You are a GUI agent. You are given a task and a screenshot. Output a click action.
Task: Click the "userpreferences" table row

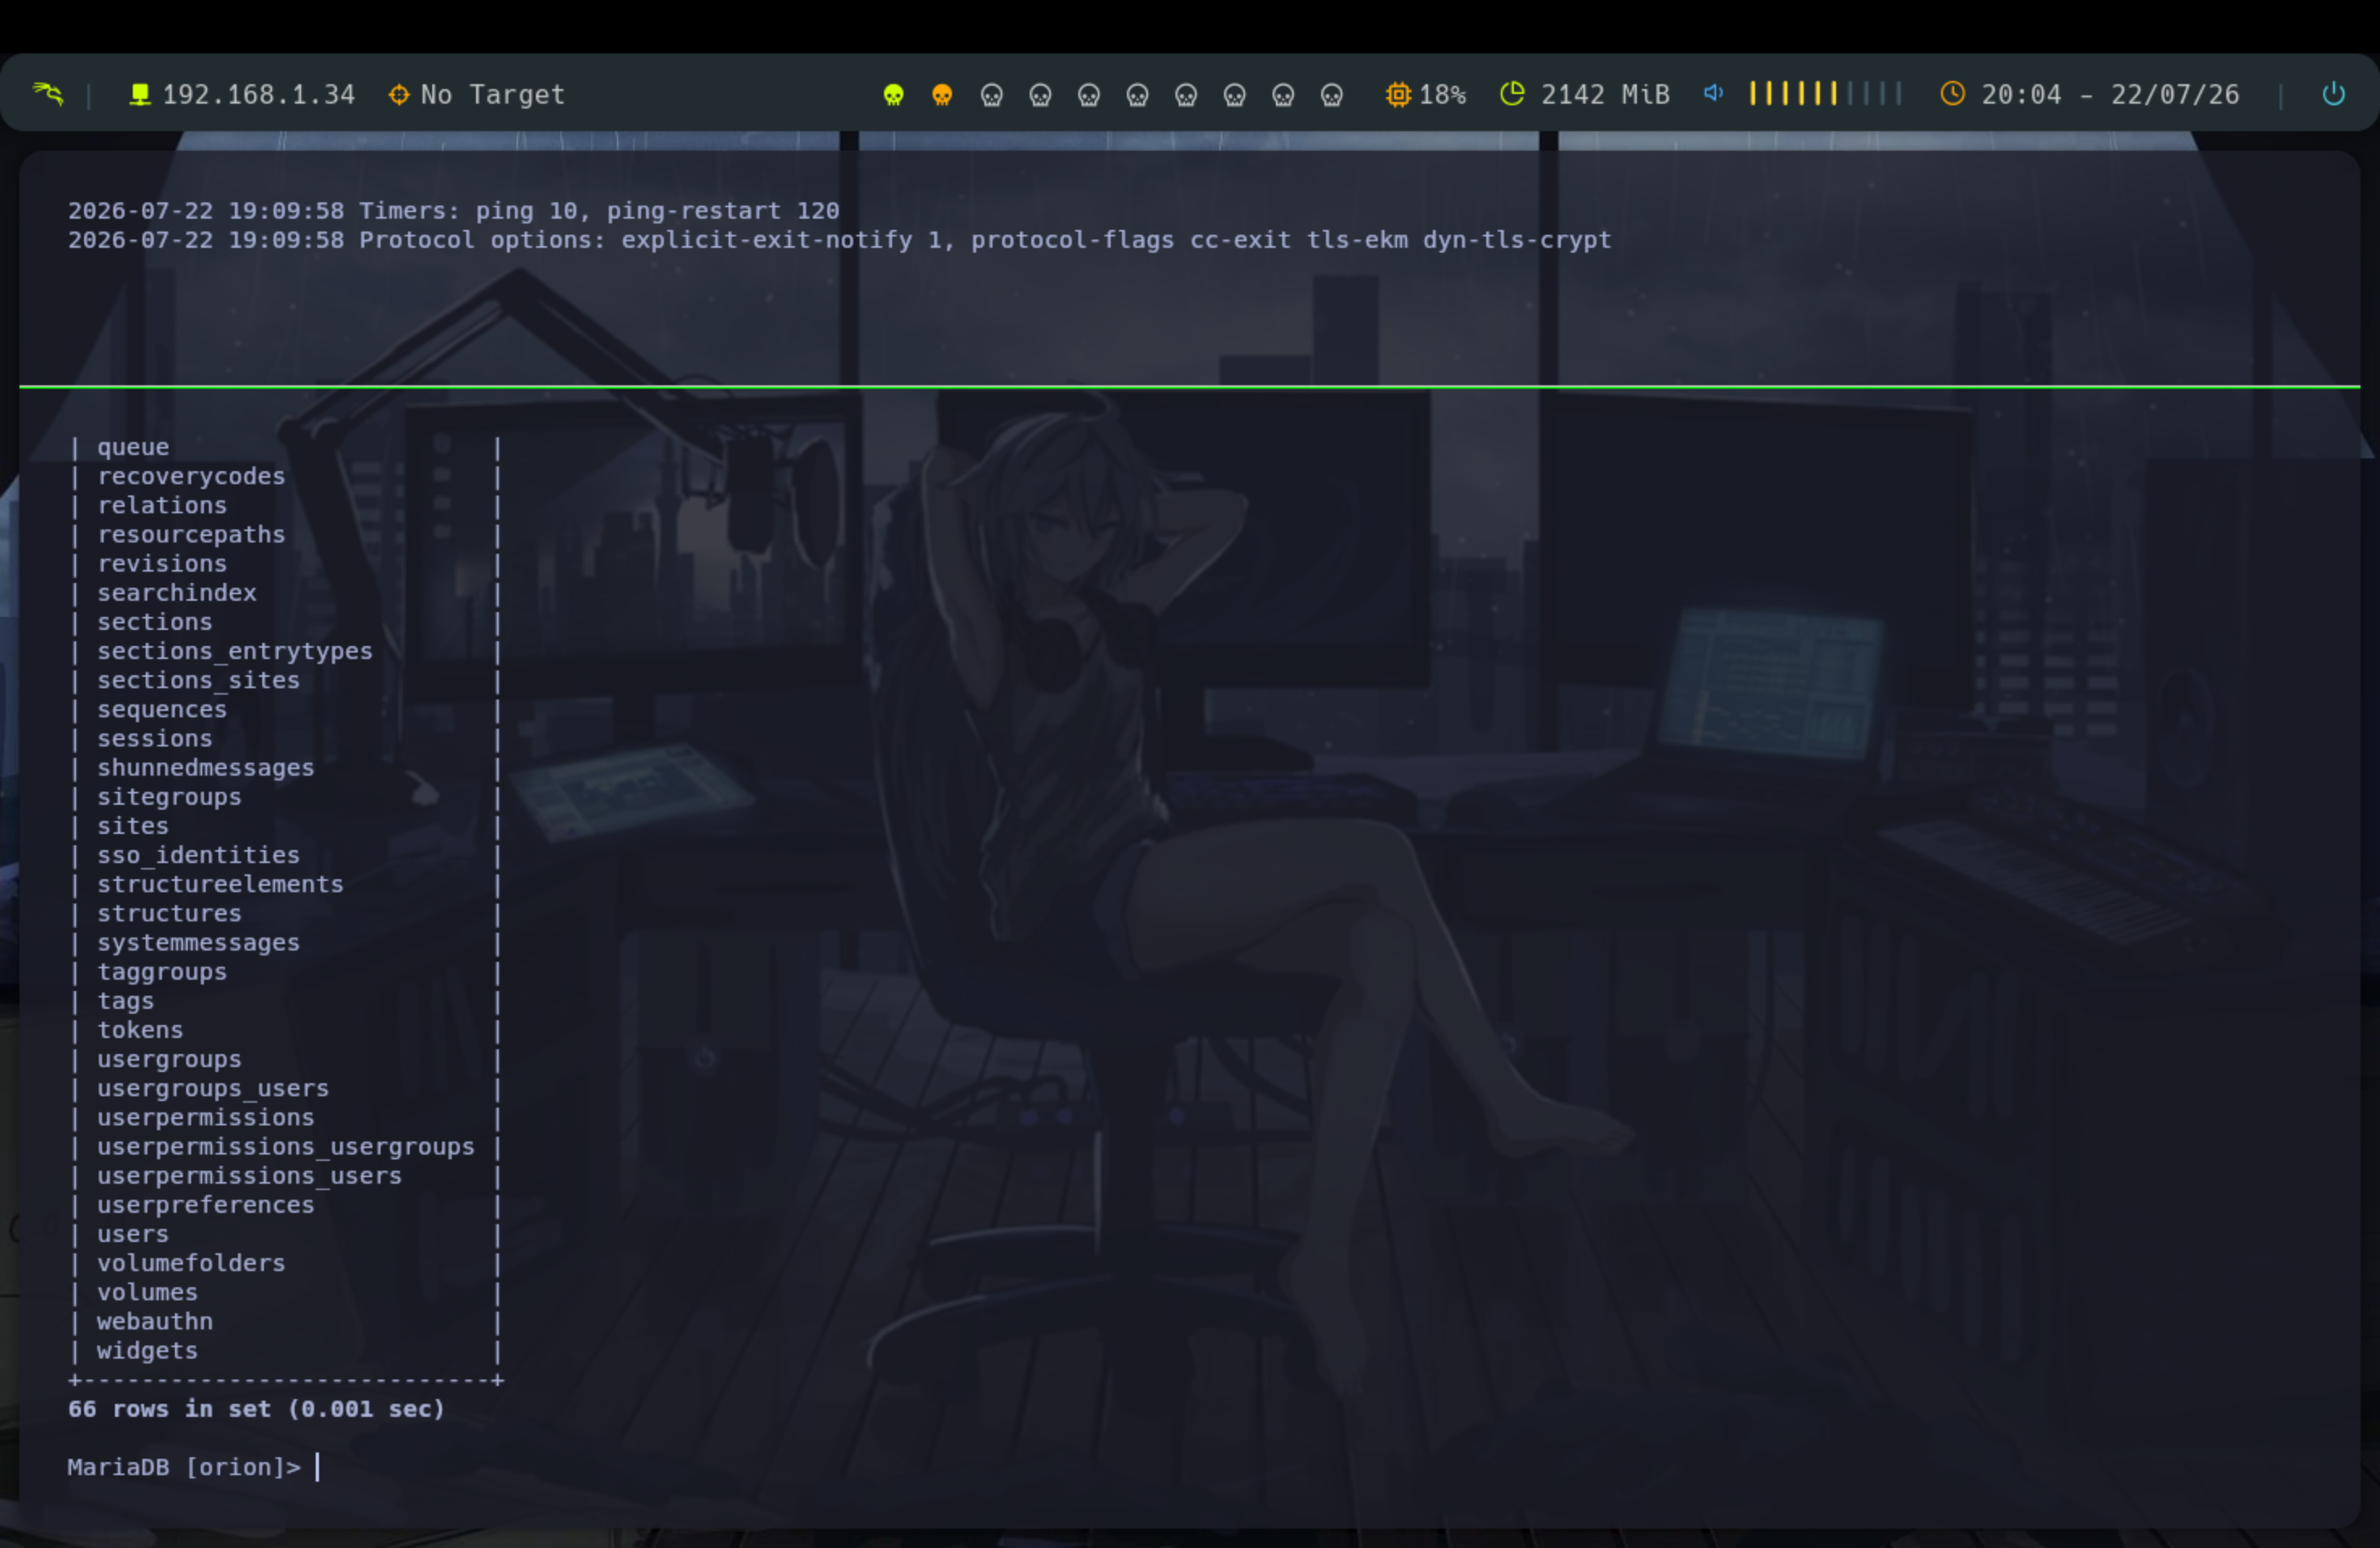coord(286,1205)
